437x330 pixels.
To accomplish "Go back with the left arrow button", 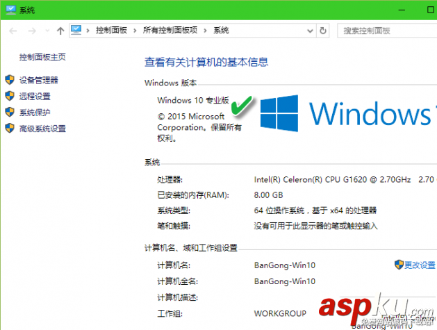I will [x=13, y=31].
